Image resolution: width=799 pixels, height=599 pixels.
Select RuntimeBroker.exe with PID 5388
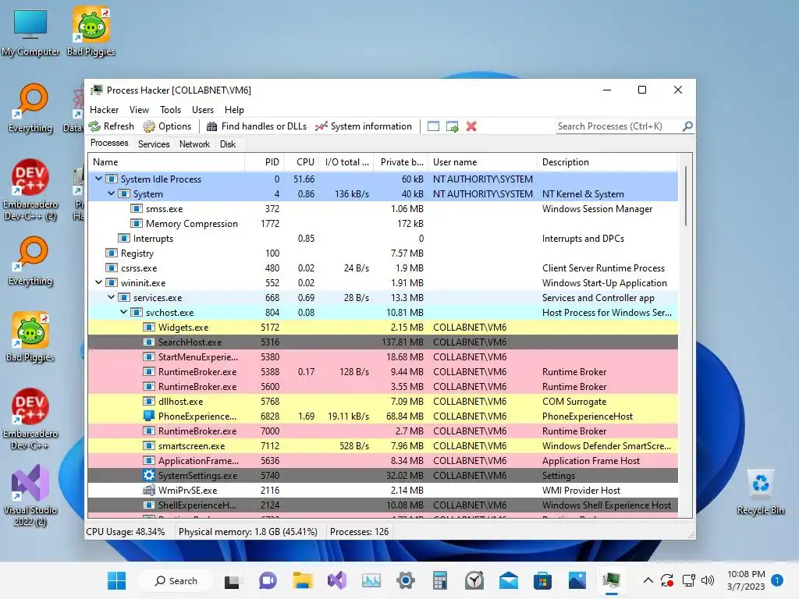click(x=382, y=372)
